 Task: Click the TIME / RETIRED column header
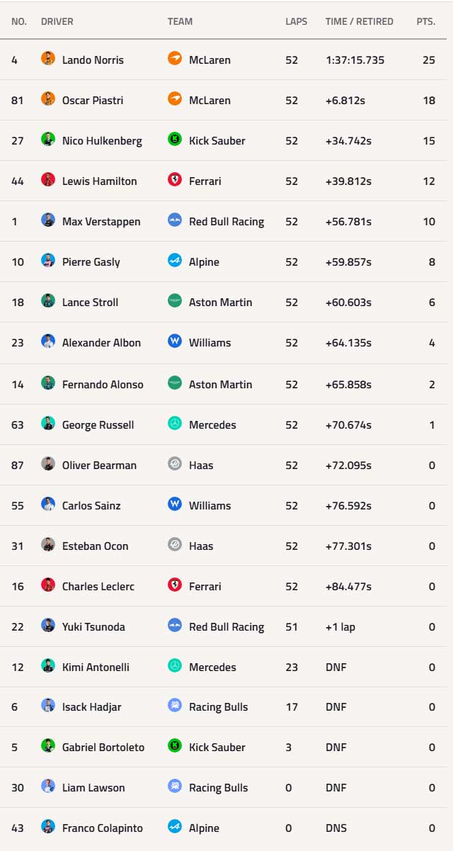click(359, 21)
